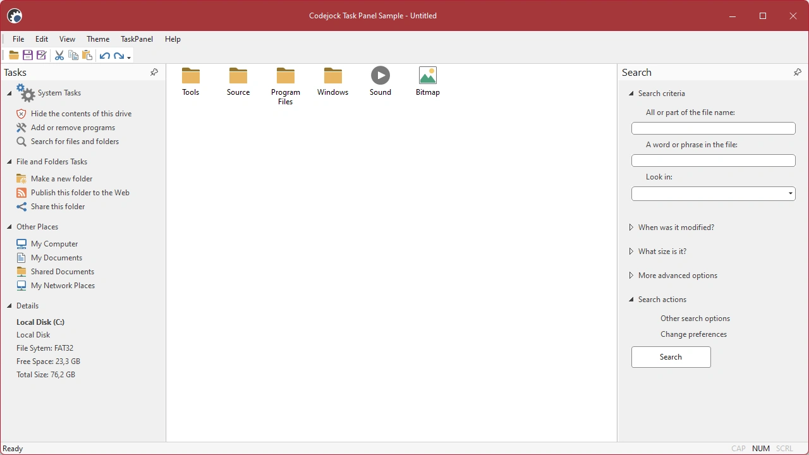This screenshot has height=455, width=809.
Task: Click the Open folder toolbar icon
Action: click(13, 56)
